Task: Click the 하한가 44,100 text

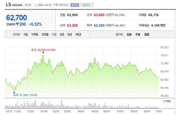Action: 115,26
